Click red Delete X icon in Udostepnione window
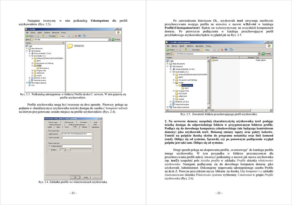This screenshot has height=205, width=292. pyautogui.click(x=222, y=50)
